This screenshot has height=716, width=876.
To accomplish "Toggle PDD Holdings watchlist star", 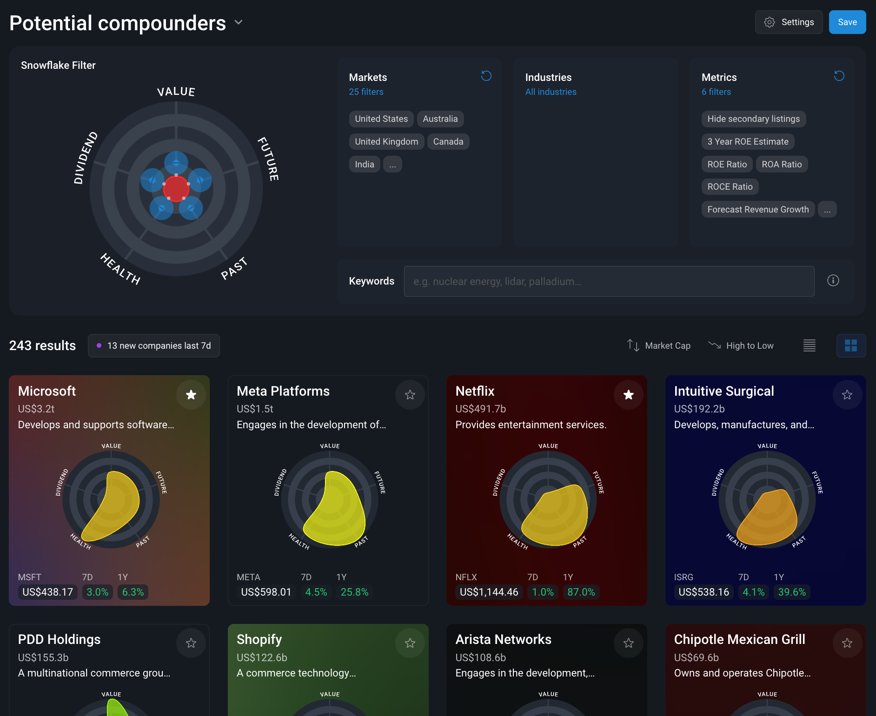I will click(191, 643).
